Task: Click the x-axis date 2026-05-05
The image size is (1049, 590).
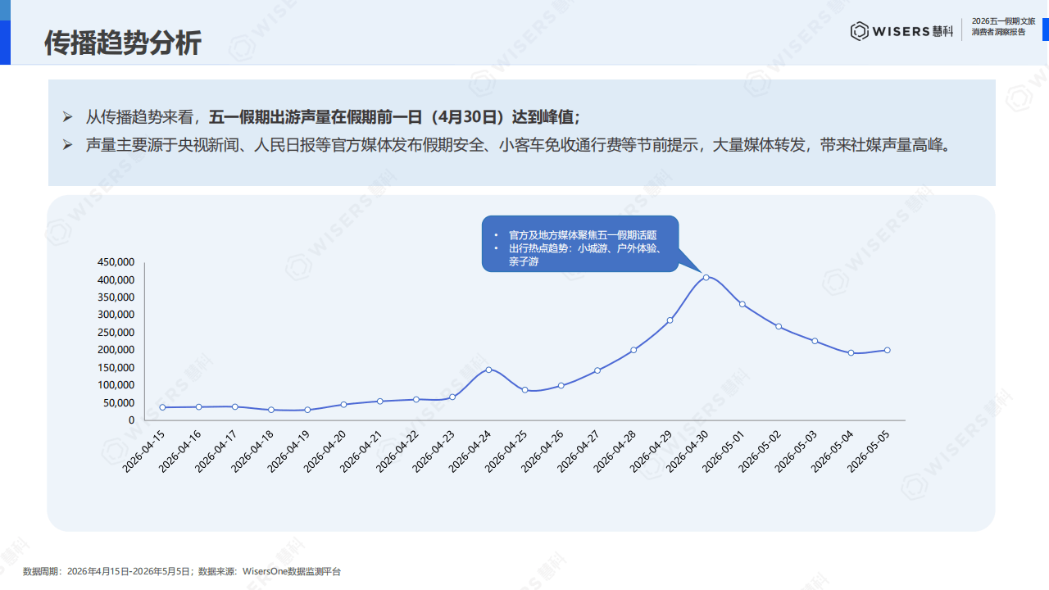Action: (x=868, y=451)
